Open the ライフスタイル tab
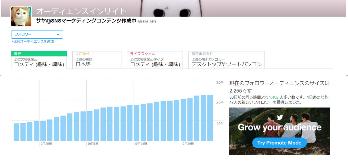 click(155, 60)
